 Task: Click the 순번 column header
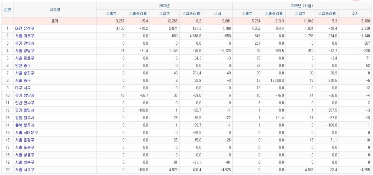[7, 9]
